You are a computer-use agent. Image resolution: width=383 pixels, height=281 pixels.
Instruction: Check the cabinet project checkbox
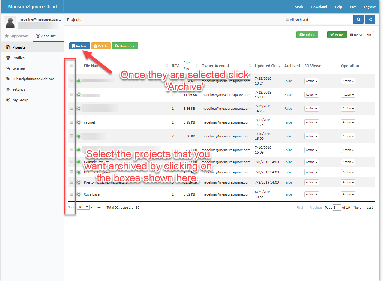[x=72, y=122]
